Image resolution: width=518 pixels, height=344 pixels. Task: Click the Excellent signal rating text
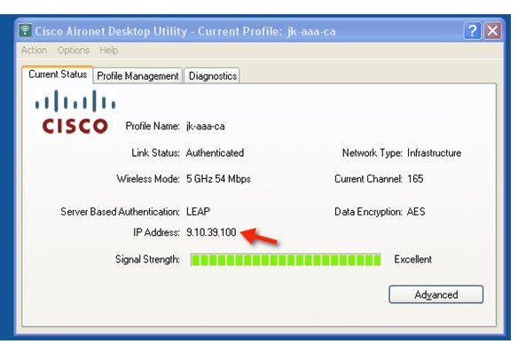click(413, 260)
